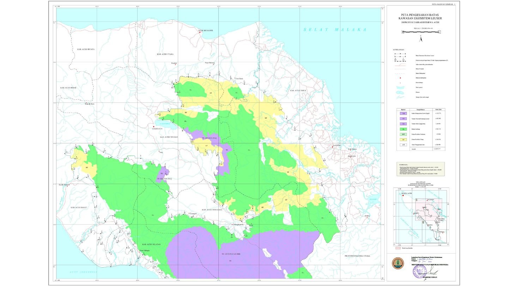Select the north arrow above the scale bar

421,39
